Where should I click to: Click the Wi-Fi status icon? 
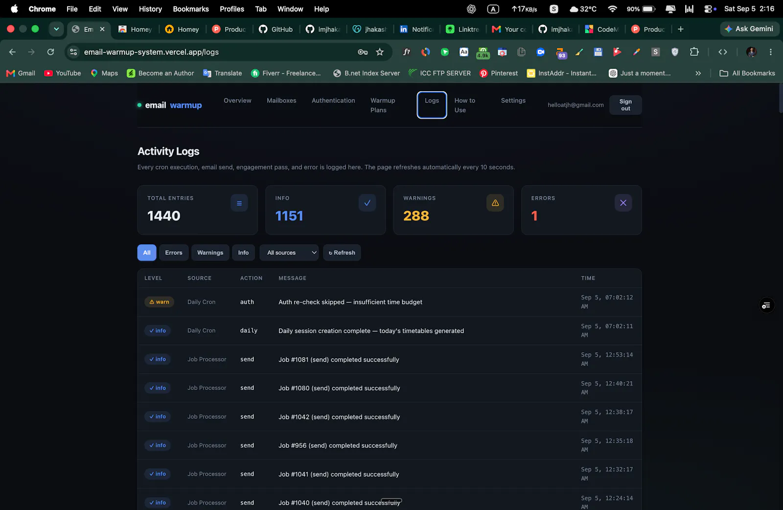tap(612, 9)
